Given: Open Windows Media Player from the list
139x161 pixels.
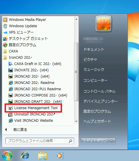Looking at the screenshot, I should click(27, 20).
